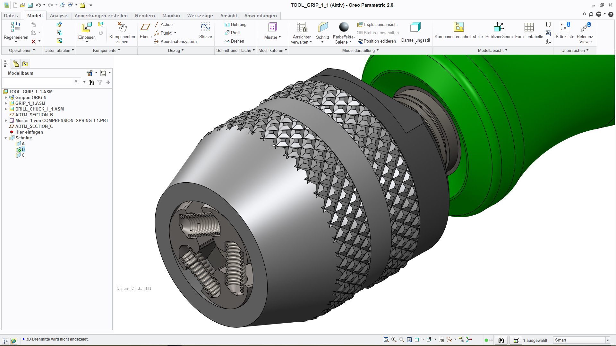Image resolution: width=616 pixels, height=346 pixels.
Task: Click the model tree search field
Action: coord(38,82)
